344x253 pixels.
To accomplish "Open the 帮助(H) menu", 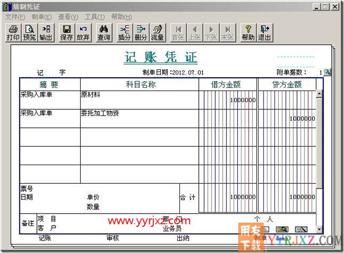I will (x=121, y=17).
